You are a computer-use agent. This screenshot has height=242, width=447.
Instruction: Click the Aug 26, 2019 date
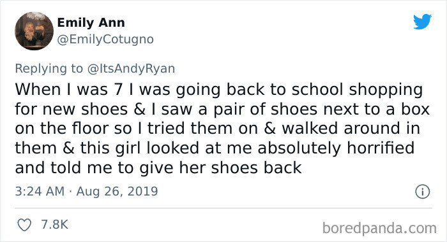click(117, 192)
